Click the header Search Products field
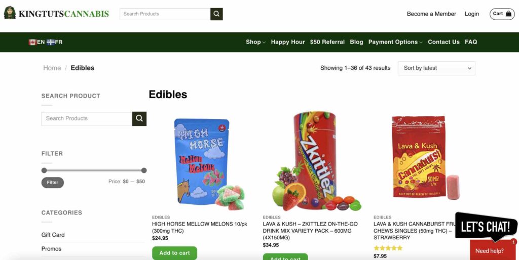 tap(165, 14)
